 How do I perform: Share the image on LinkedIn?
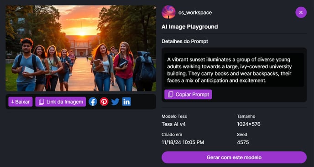[126, 101]
